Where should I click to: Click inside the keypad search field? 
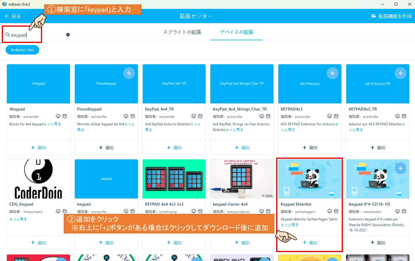click(37, 35)
